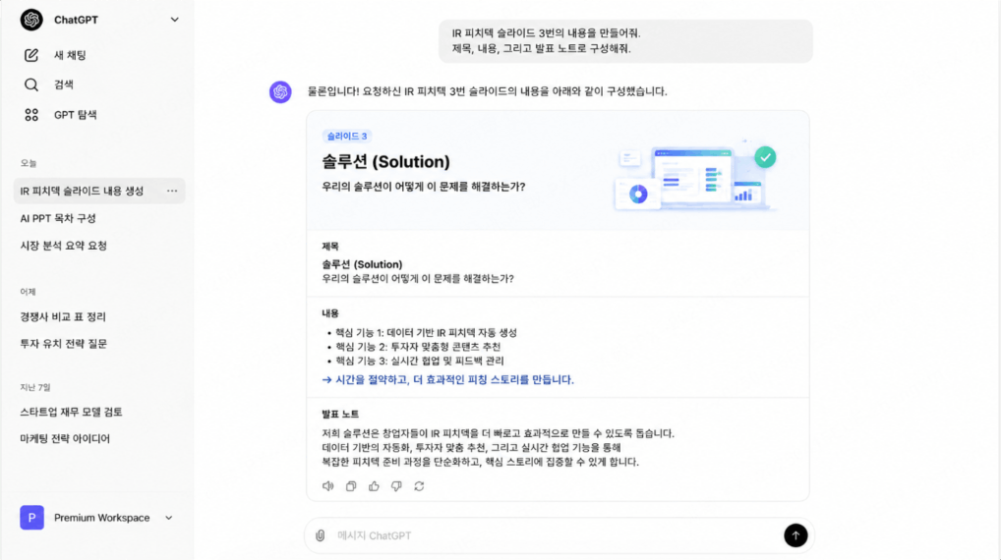1001x560 pixels.
Task: Open options for IR 피치덱 chat (three dots)
Action: pos(172,191)
